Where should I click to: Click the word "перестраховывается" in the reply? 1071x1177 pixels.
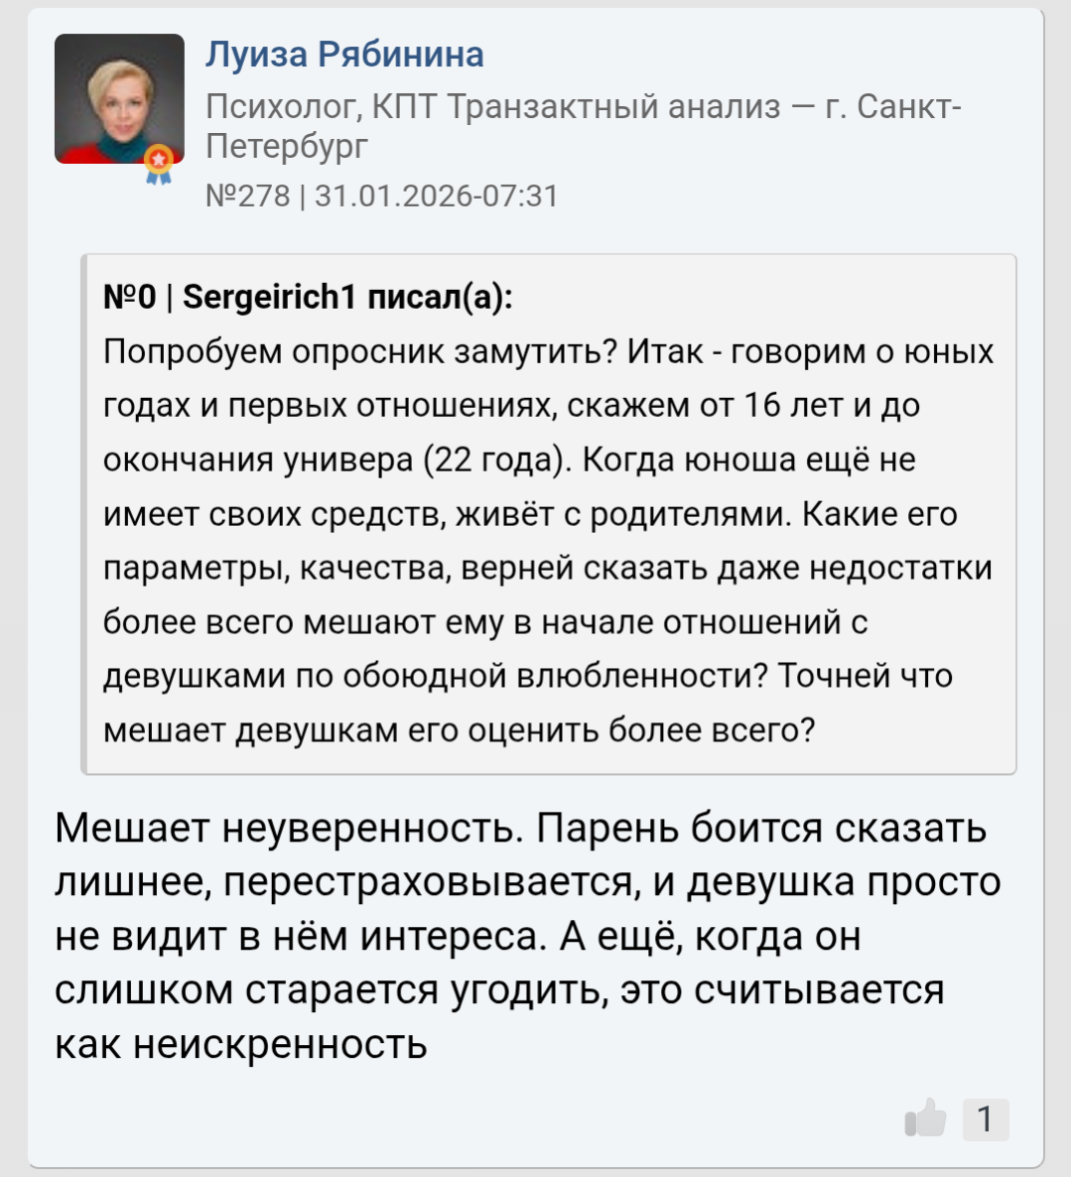433,882
